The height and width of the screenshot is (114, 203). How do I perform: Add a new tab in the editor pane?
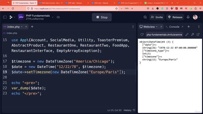click(x=32, y=27)
